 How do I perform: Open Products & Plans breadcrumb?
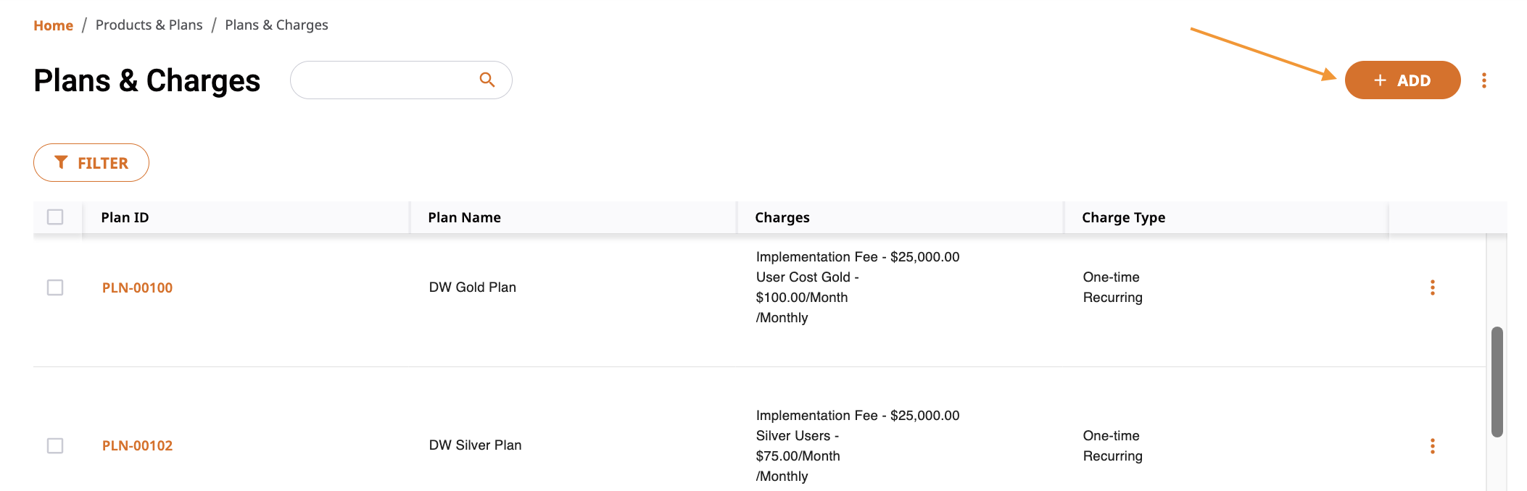(x=149, y=25)
